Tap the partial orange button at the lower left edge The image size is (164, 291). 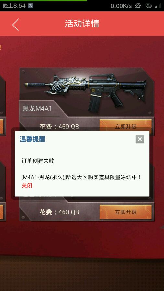click(2, 212)
